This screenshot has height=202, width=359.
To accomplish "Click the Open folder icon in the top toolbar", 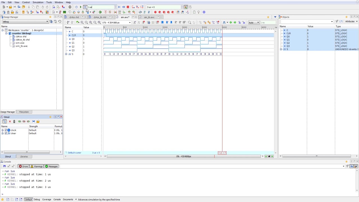I will [x=10, y=7].
